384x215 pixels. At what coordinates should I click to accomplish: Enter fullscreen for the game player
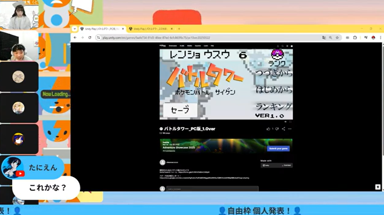290,122
